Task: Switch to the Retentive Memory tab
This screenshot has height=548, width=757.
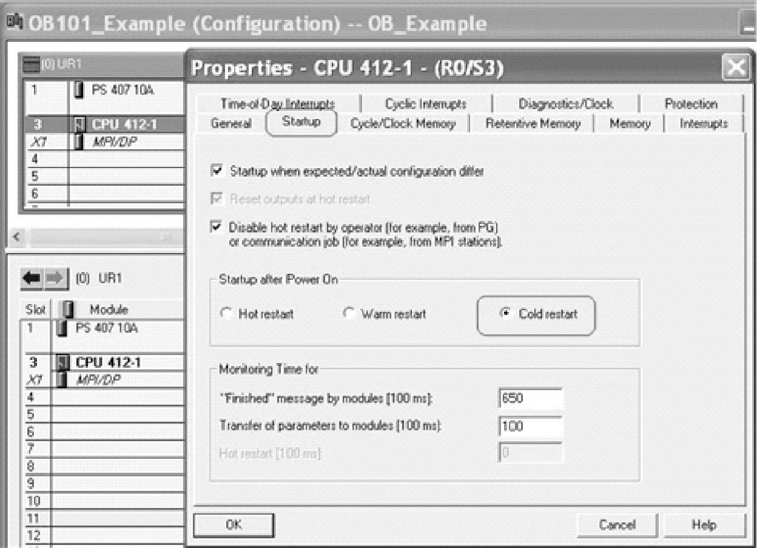Action: [x=533, y=123]
